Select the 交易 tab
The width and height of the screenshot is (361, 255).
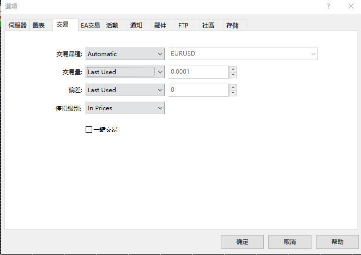(x=66, y=25)
